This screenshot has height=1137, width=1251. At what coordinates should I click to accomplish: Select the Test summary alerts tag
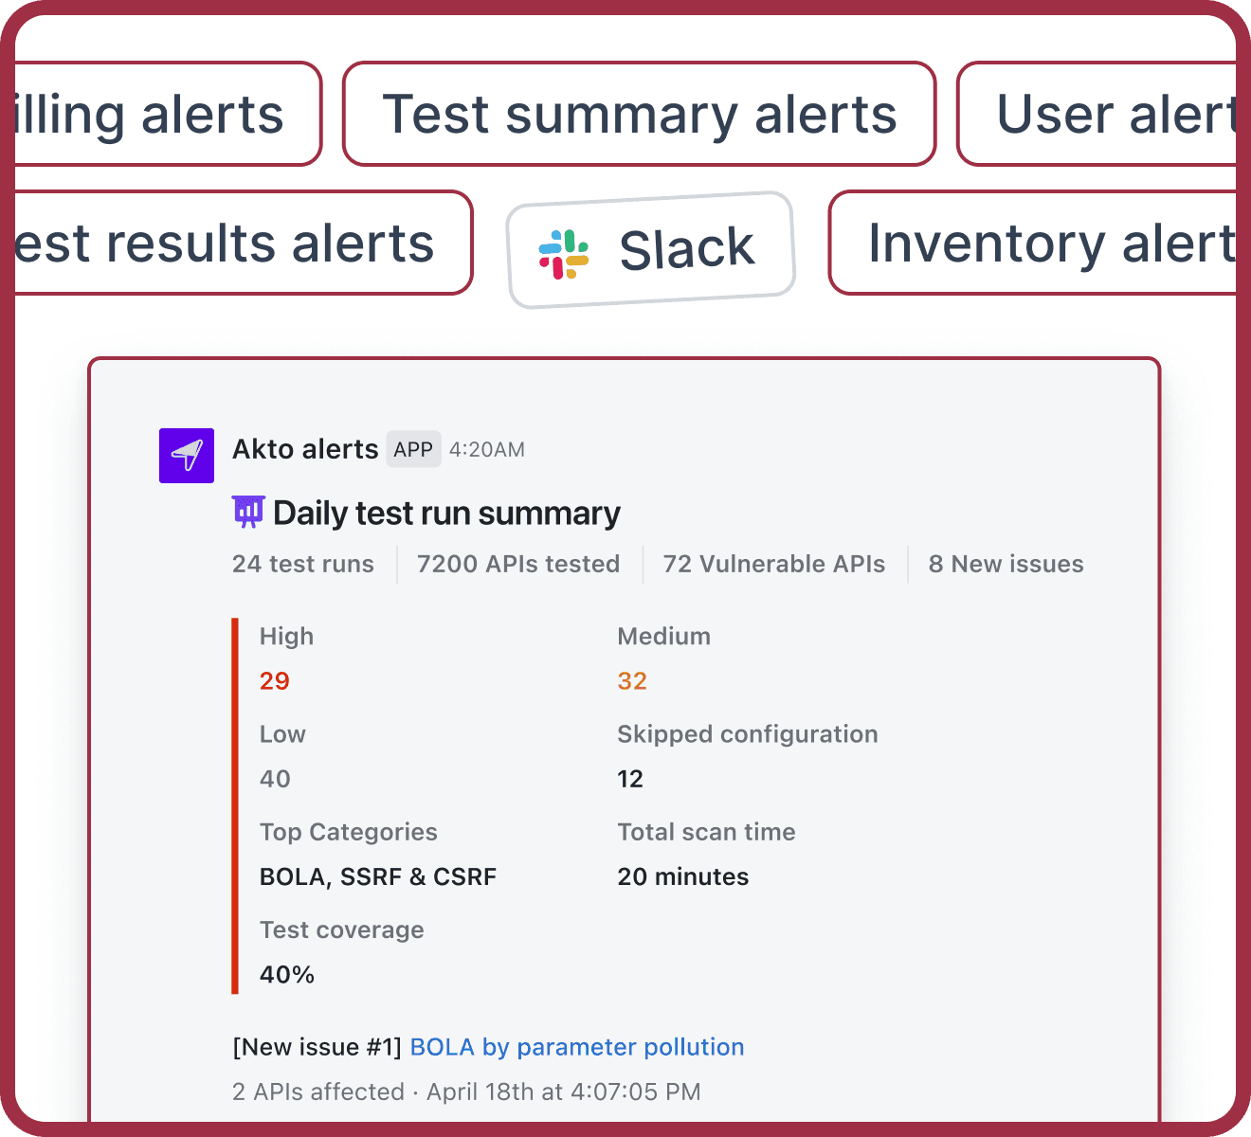coord(640,114)
